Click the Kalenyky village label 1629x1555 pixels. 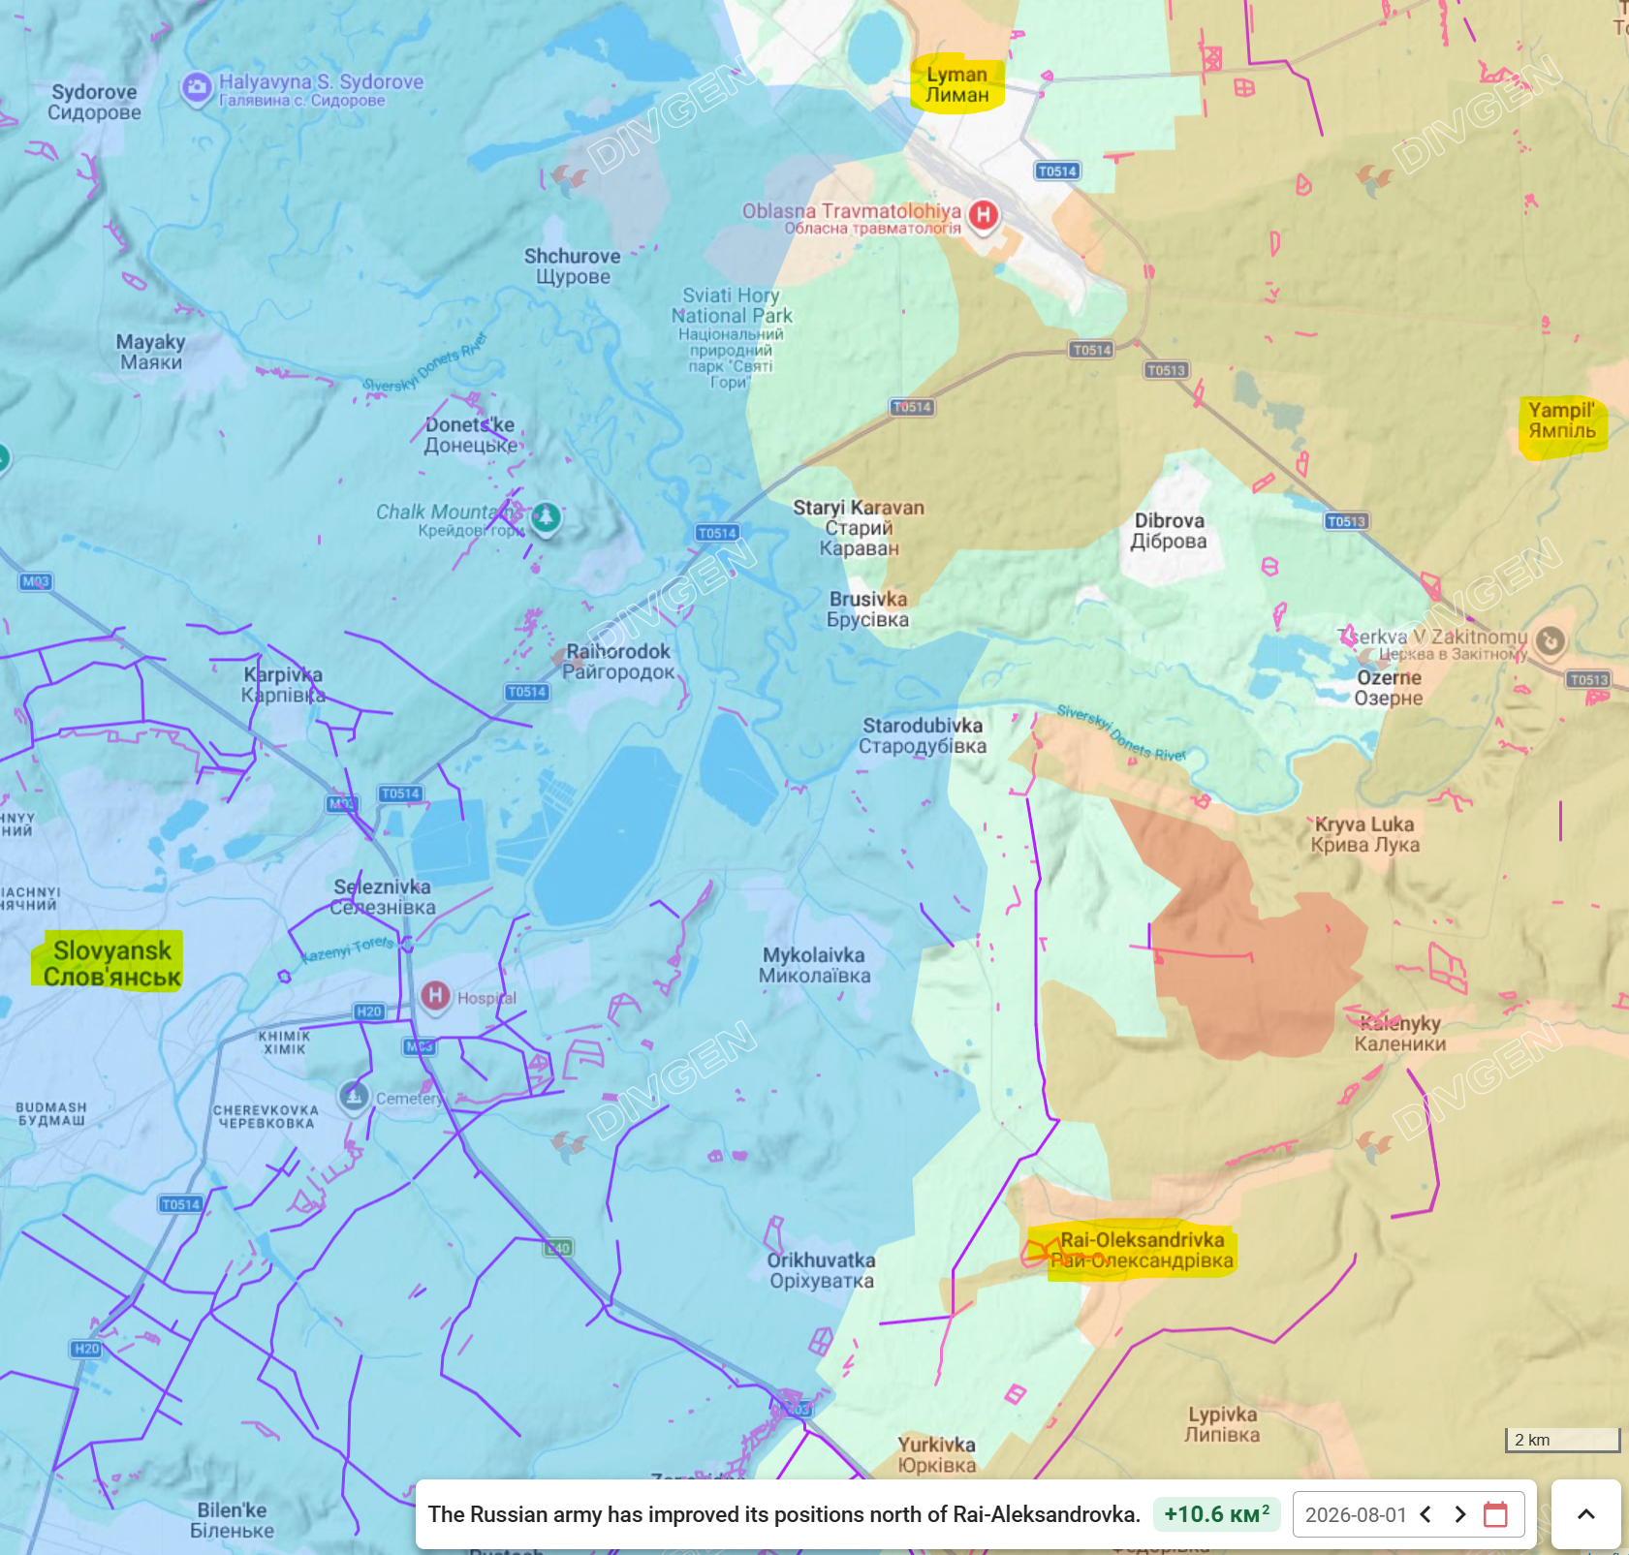[1400, 1033]
